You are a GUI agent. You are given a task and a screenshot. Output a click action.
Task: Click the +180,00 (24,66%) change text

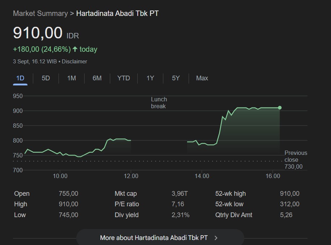pyautogui.click(x=42, y=49)
